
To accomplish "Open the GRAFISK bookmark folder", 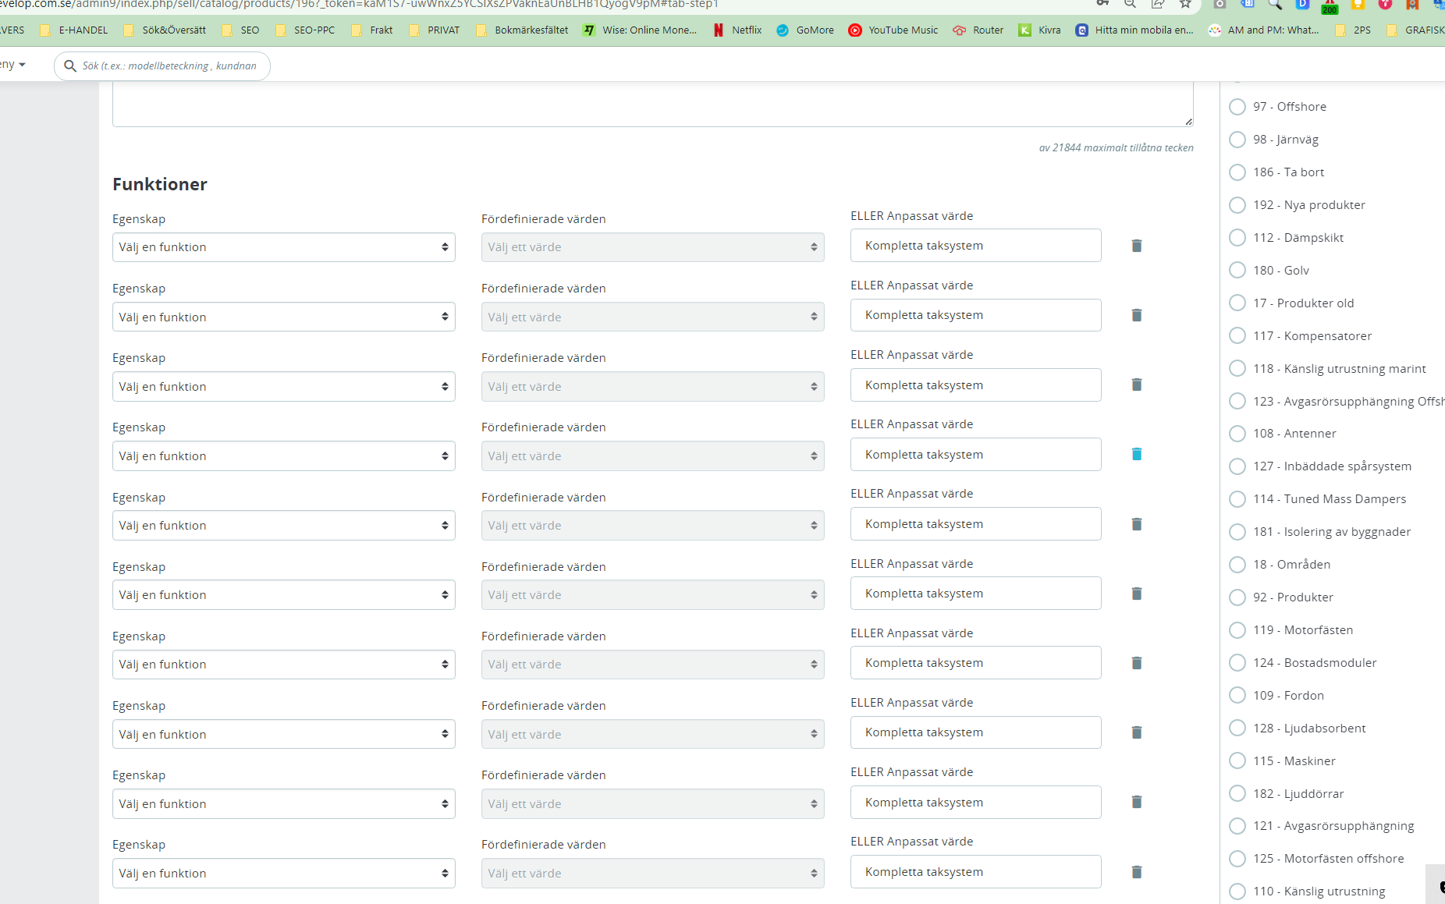I will coord(1415,30).
